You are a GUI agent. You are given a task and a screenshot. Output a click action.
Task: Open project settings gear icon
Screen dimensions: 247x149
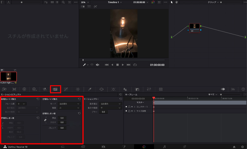tap(242, 147)
